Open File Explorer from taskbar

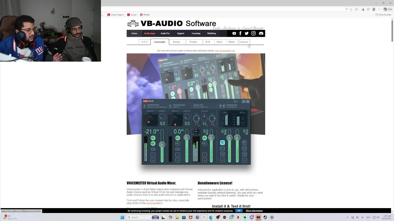[177, 217]
